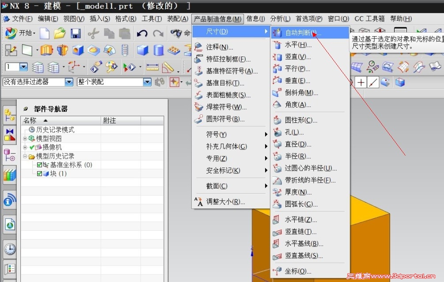Click the 附注 column header
The width and height of the screenshot is (444, 282).
click(121, 121)
